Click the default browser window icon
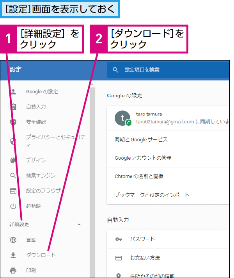This screenshot has width=234, height=278. pos(13,191)
